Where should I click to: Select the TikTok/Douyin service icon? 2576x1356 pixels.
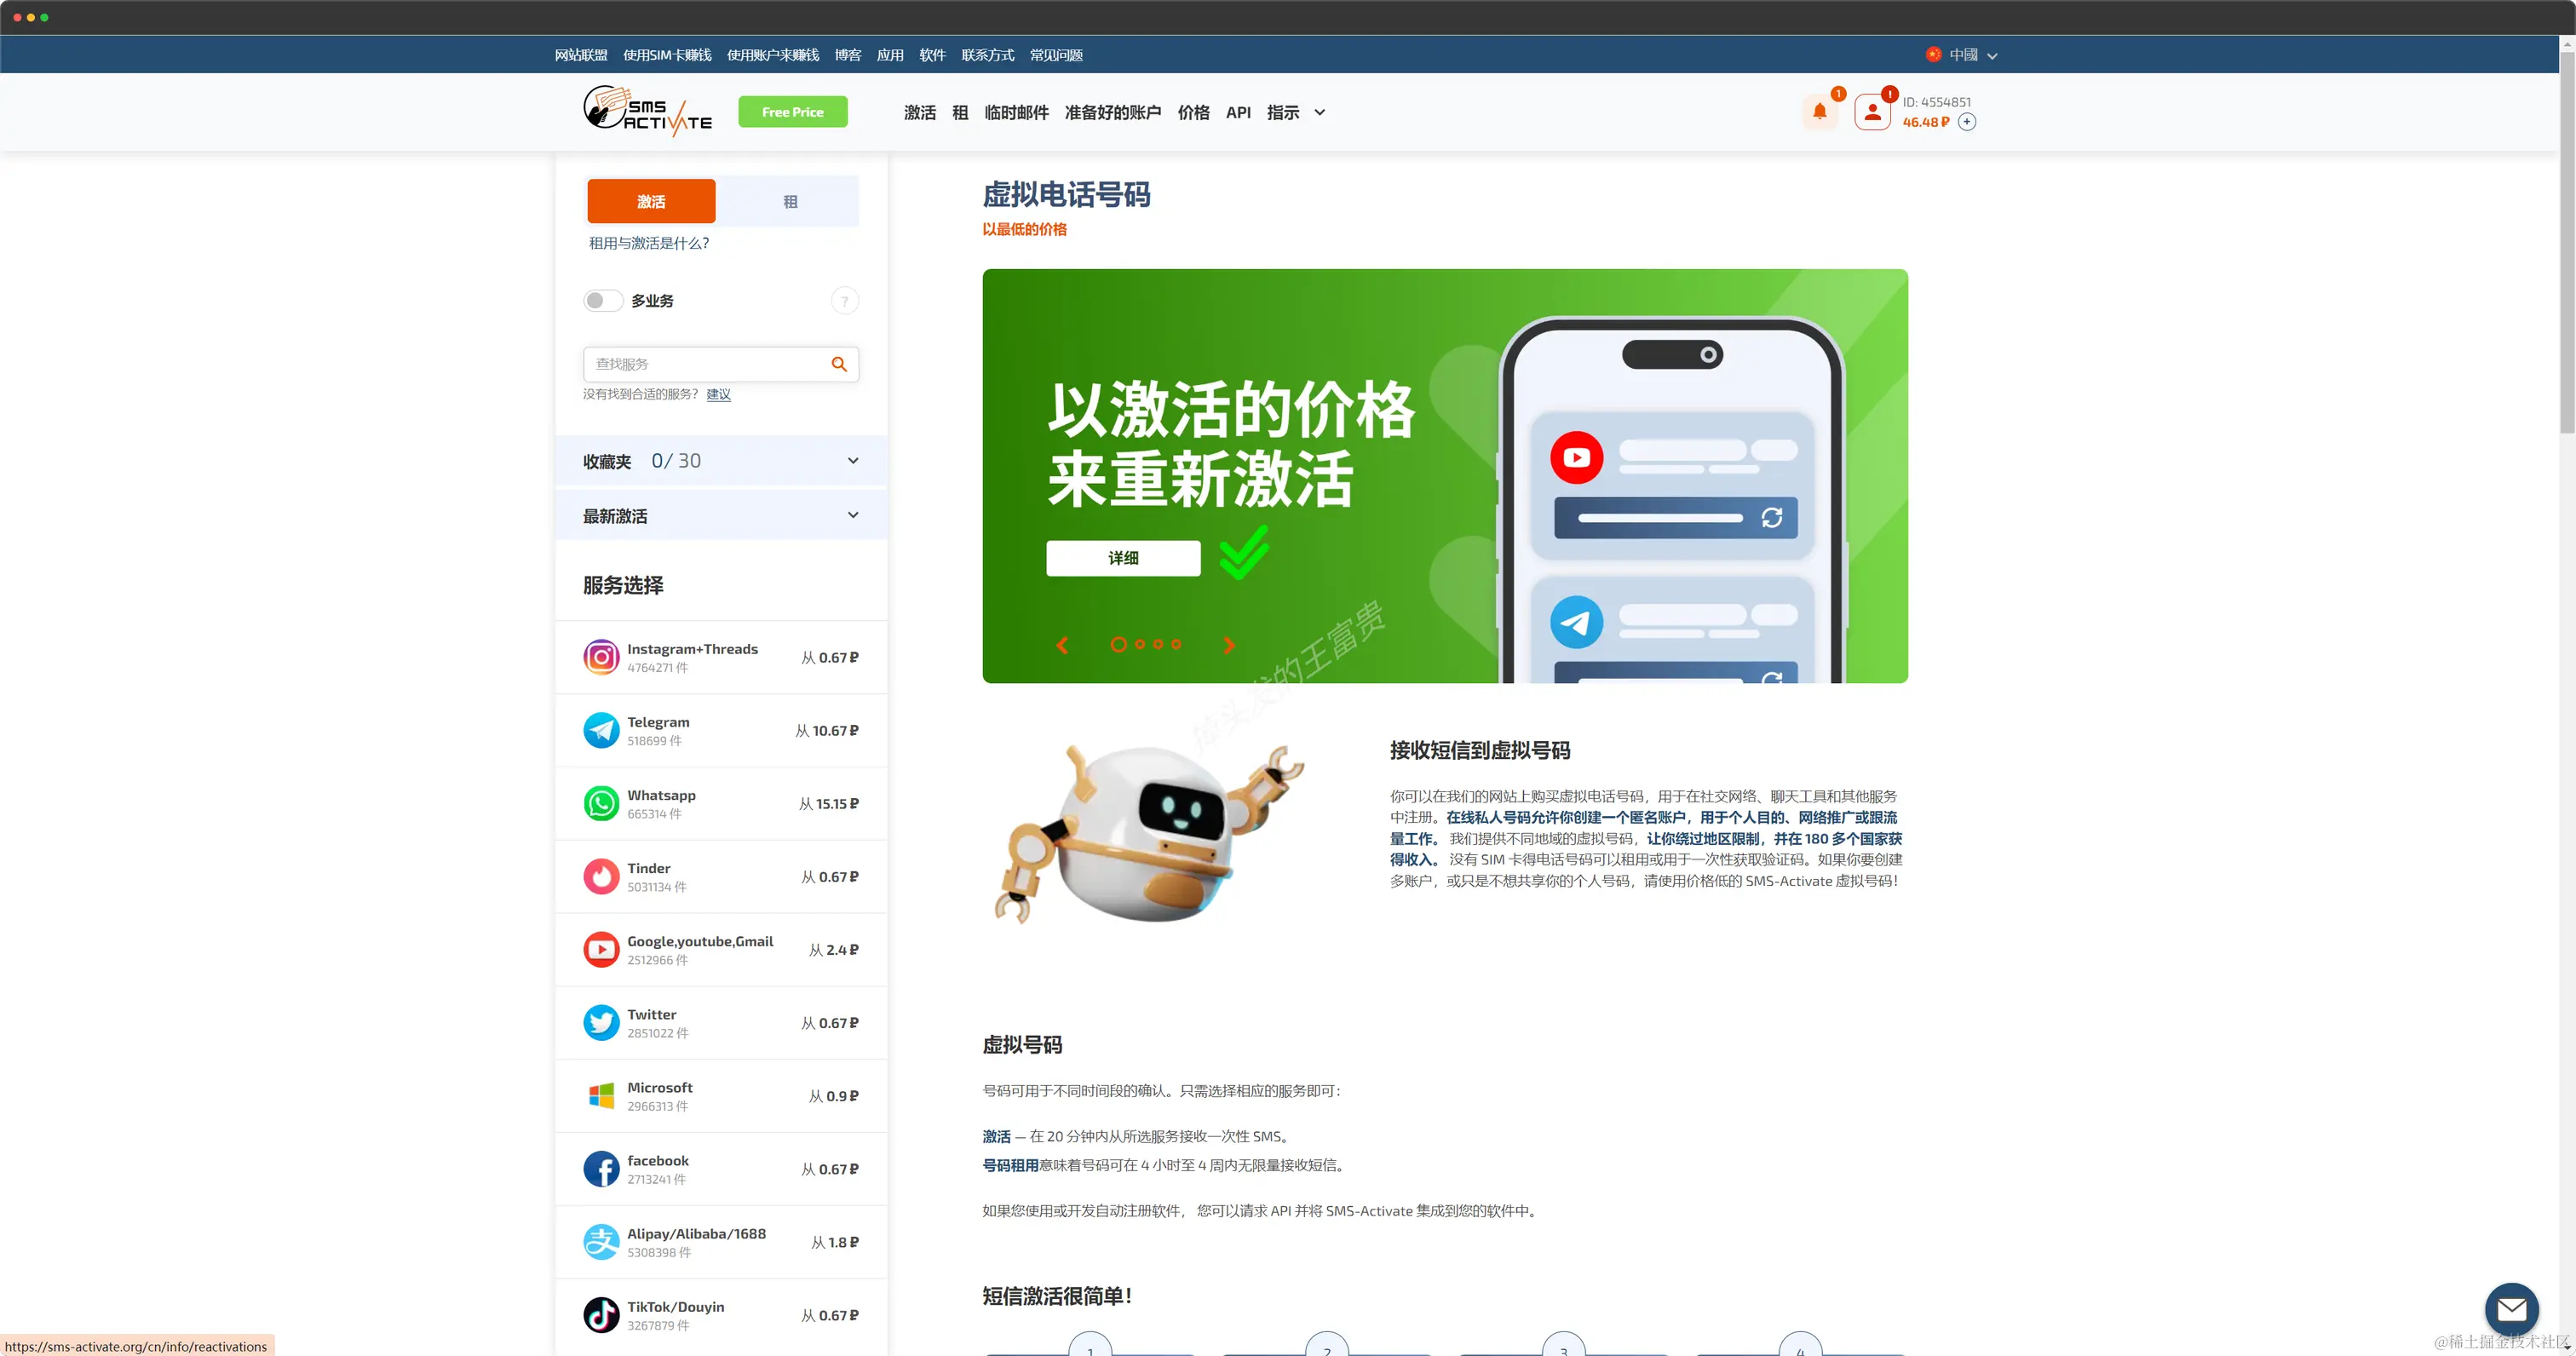[x=601, y=1314]
